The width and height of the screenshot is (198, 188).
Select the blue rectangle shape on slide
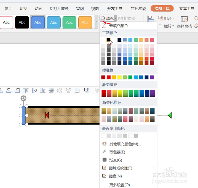[24, 115]
